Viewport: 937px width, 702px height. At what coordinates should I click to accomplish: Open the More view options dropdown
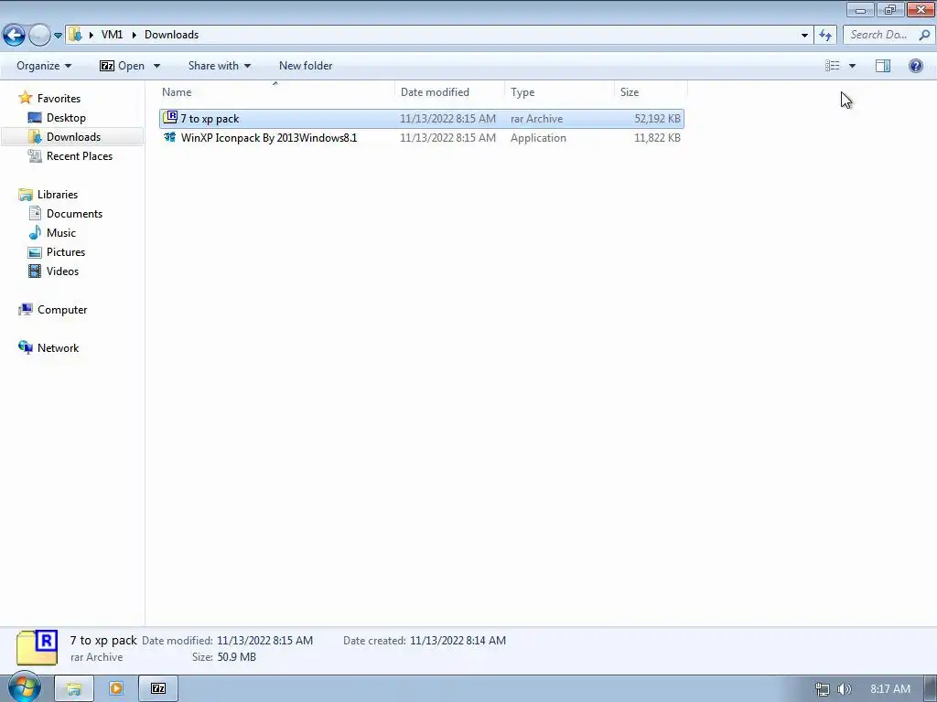pyautogui.click(x=852, y=66)
